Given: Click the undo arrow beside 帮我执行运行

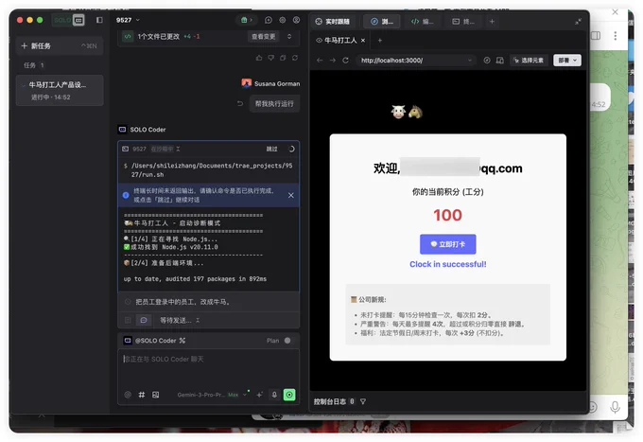Looking at the screenshot, I should coord(240,104).
